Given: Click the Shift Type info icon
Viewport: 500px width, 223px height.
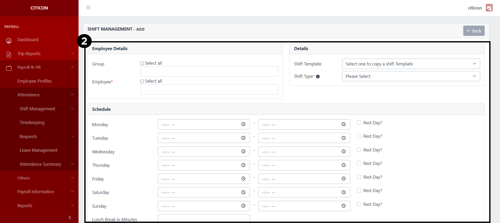Looking at the screenshot, I should click(x=318, y=77).
